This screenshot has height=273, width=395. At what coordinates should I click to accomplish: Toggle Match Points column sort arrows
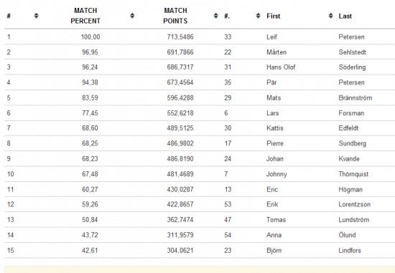[216, 16]
